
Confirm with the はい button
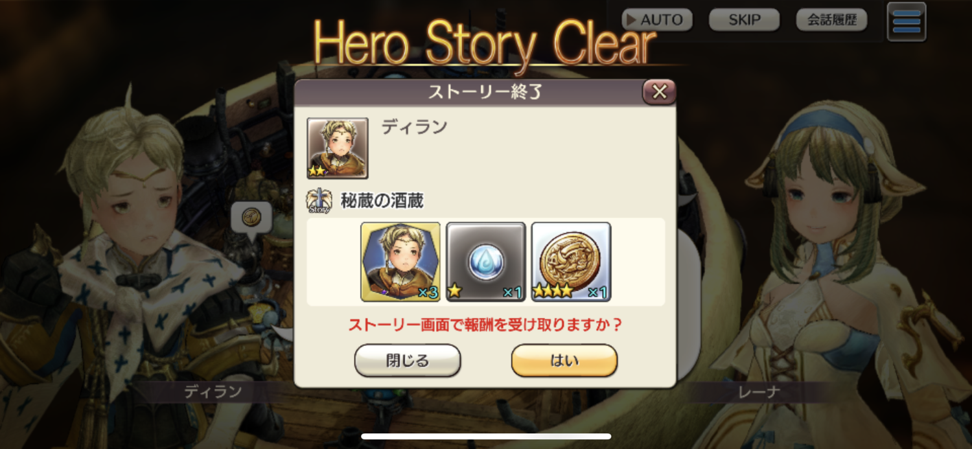coord(564,361)
